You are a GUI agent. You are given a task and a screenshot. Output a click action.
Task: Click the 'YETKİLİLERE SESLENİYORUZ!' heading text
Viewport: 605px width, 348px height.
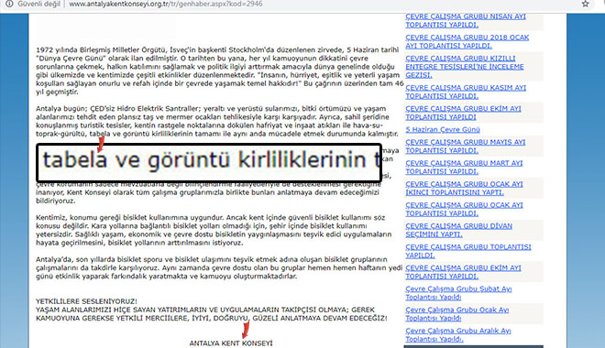point(86,301)
